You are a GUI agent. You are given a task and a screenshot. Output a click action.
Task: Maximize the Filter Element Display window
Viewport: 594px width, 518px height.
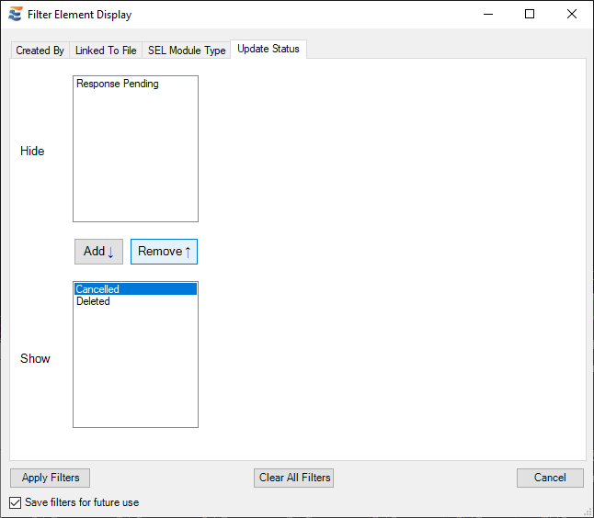(530, 15)
